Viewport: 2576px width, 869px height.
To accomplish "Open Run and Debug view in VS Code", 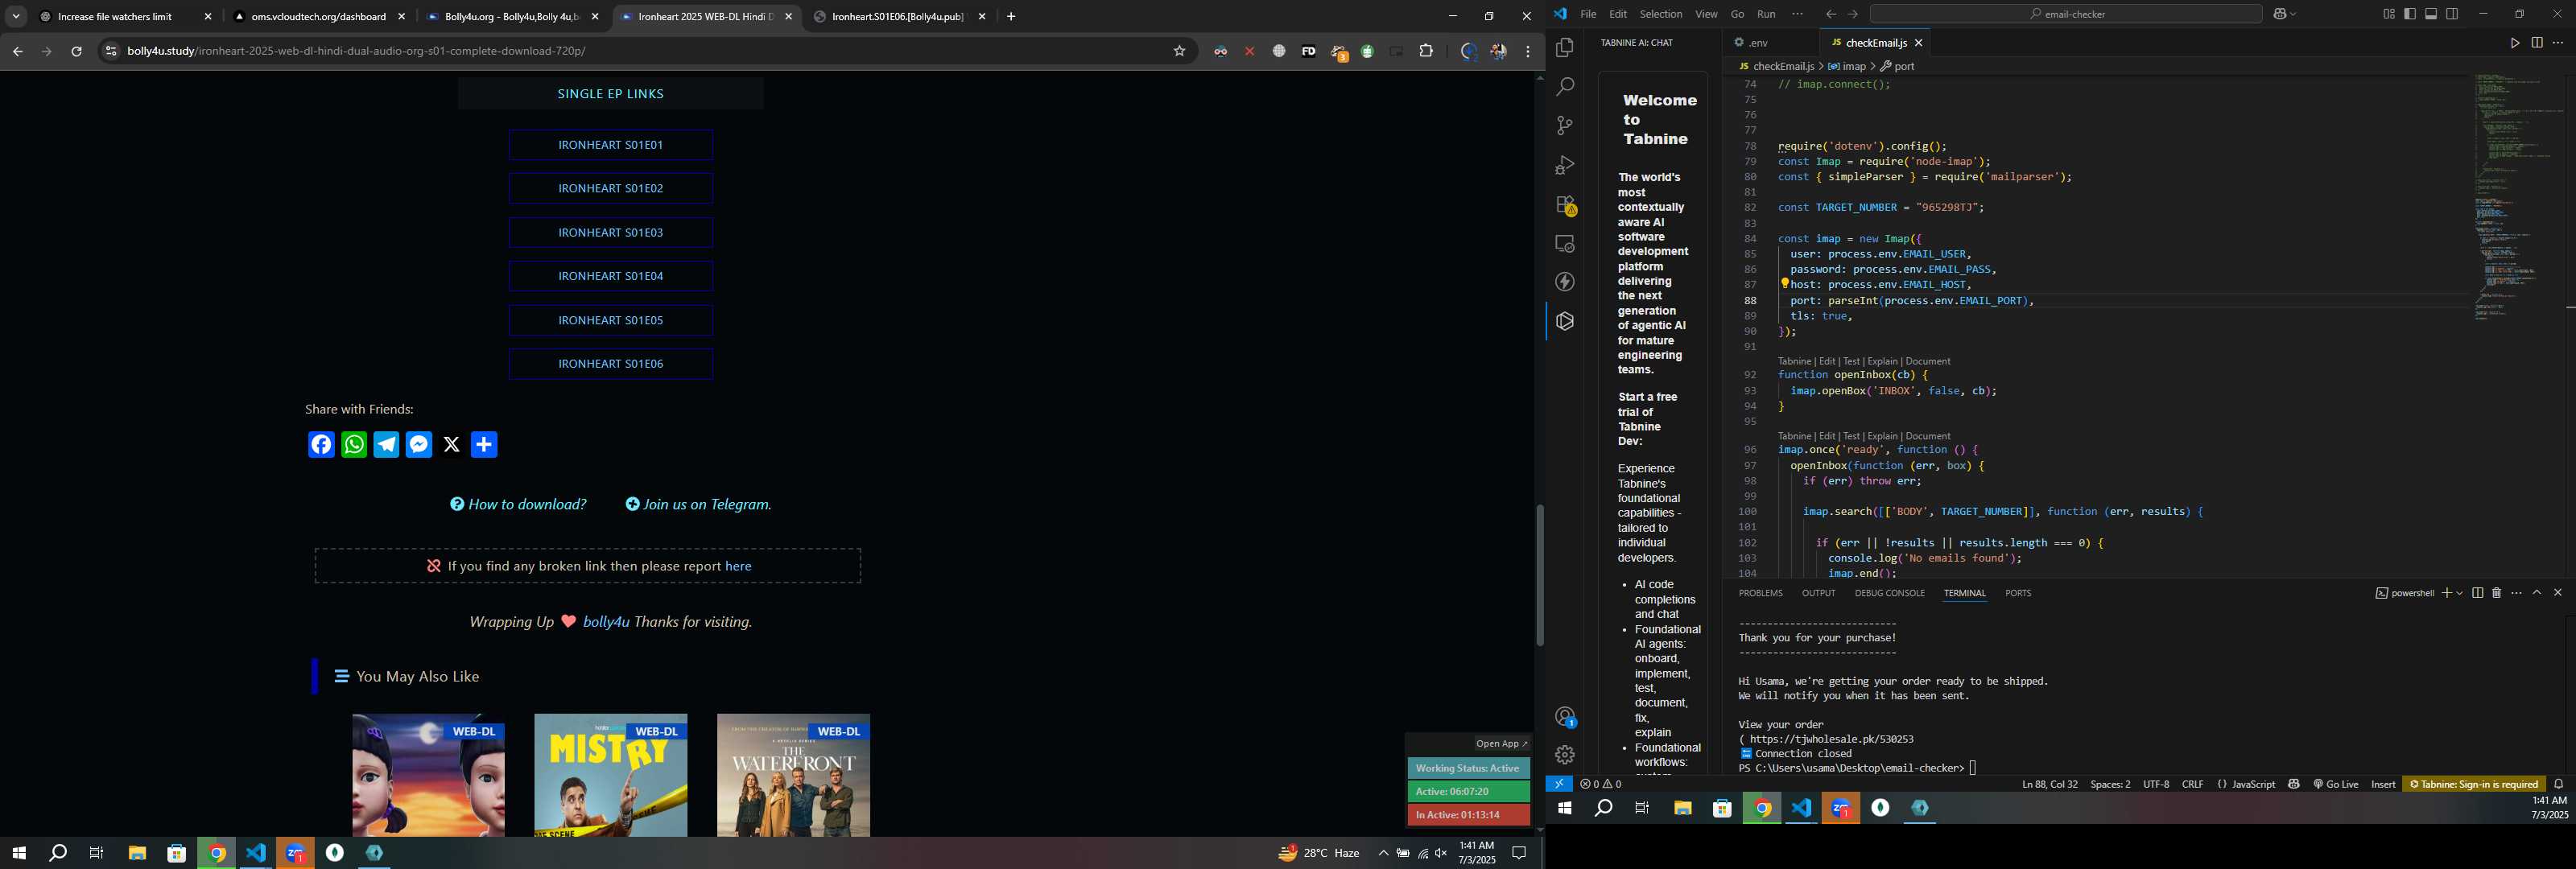I will [x=1565, y=165].
